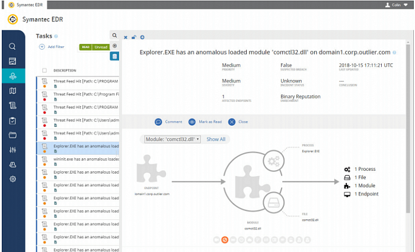Open help icon next to Tasks heading
Viewport: 415px width, 252px height.
point(56,36)
